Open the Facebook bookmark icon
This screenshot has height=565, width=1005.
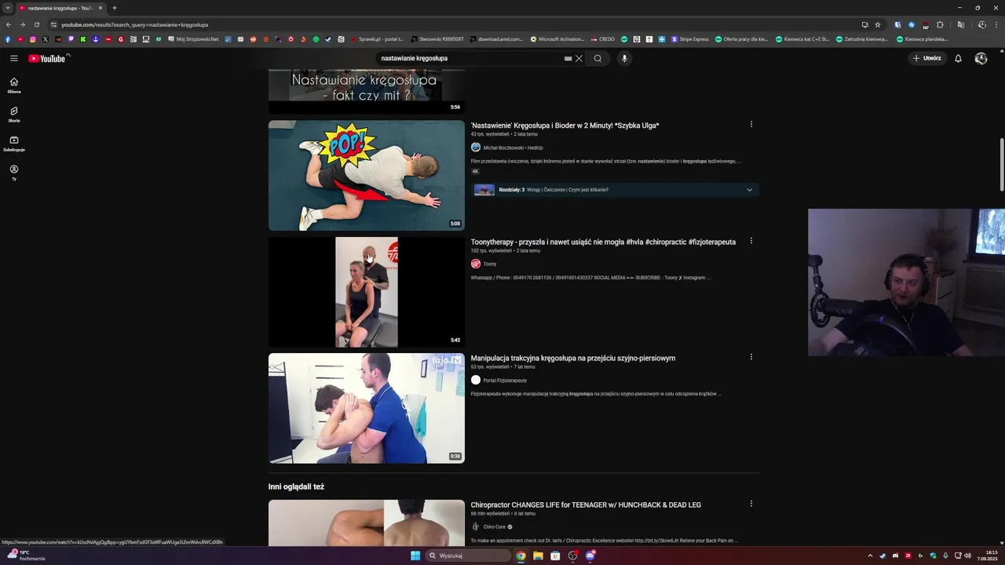[x=8, y=39]
